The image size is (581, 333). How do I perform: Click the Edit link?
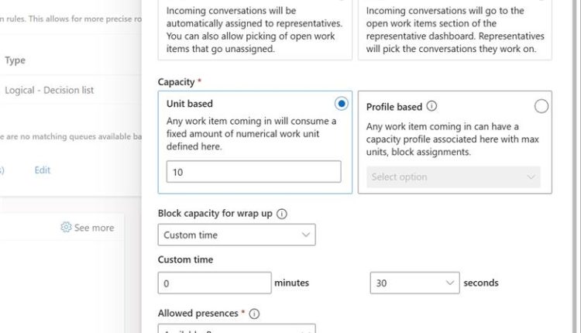[43, 170]
